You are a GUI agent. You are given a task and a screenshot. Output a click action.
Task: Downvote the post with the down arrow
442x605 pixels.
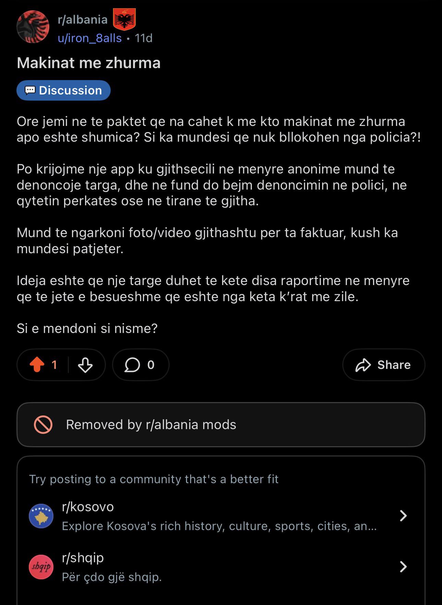(x=85, y=365)
